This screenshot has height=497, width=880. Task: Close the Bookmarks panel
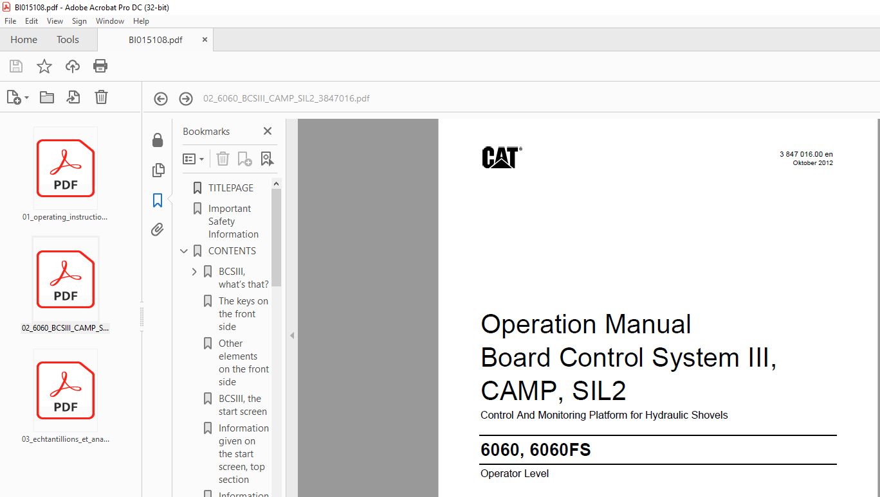[268, 131]
